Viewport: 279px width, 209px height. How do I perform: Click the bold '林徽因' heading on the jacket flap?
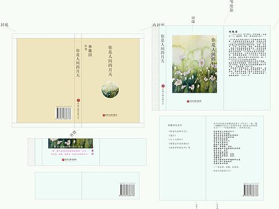click(233, 32)
